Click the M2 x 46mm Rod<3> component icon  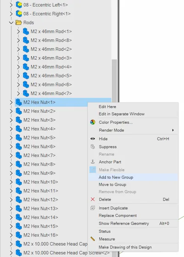click(26, 58)
